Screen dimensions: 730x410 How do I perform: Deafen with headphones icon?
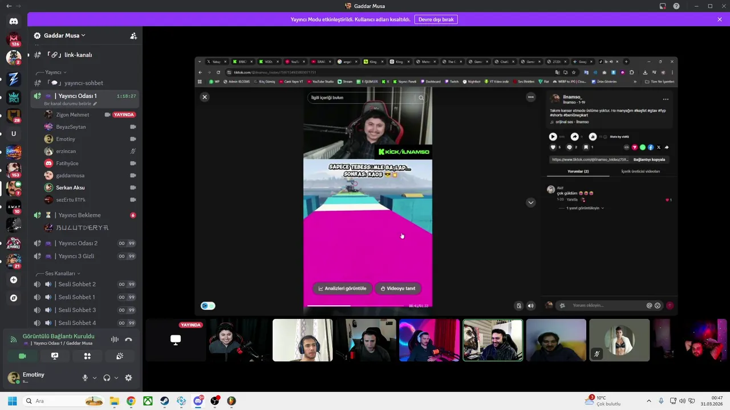[x=107, y=378]
